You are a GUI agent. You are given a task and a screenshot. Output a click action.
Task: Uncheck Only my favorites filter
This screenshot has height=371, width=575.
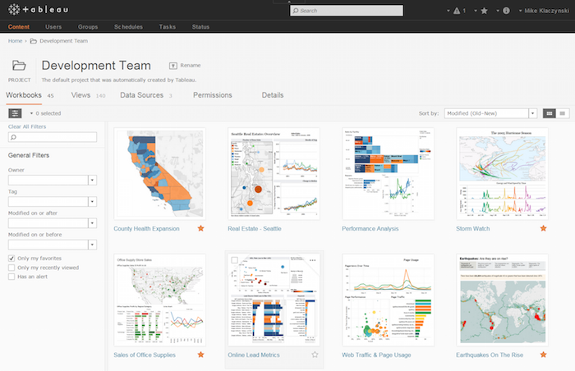(x=11, y=258)
